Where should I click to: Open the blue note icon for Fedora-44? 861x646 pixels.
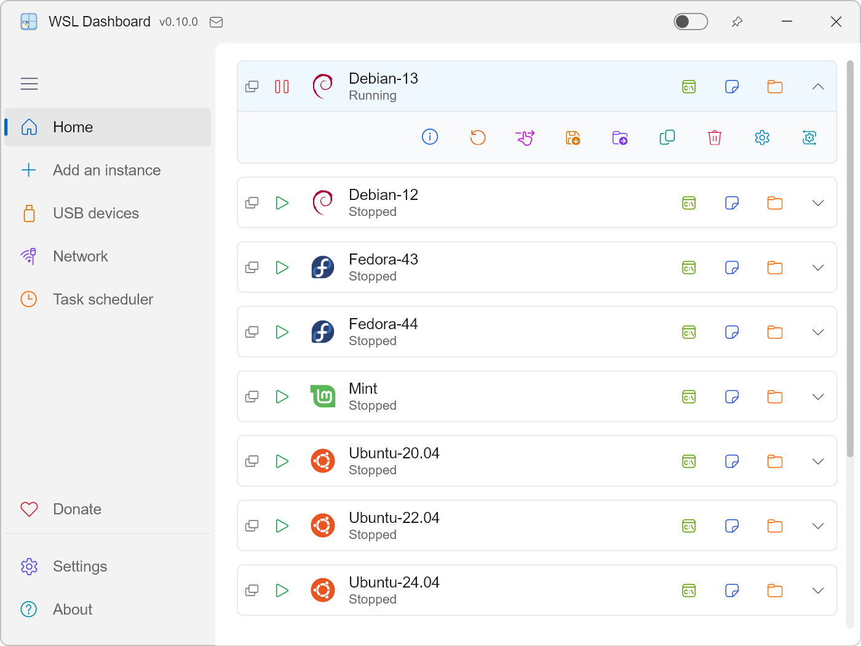732,332
